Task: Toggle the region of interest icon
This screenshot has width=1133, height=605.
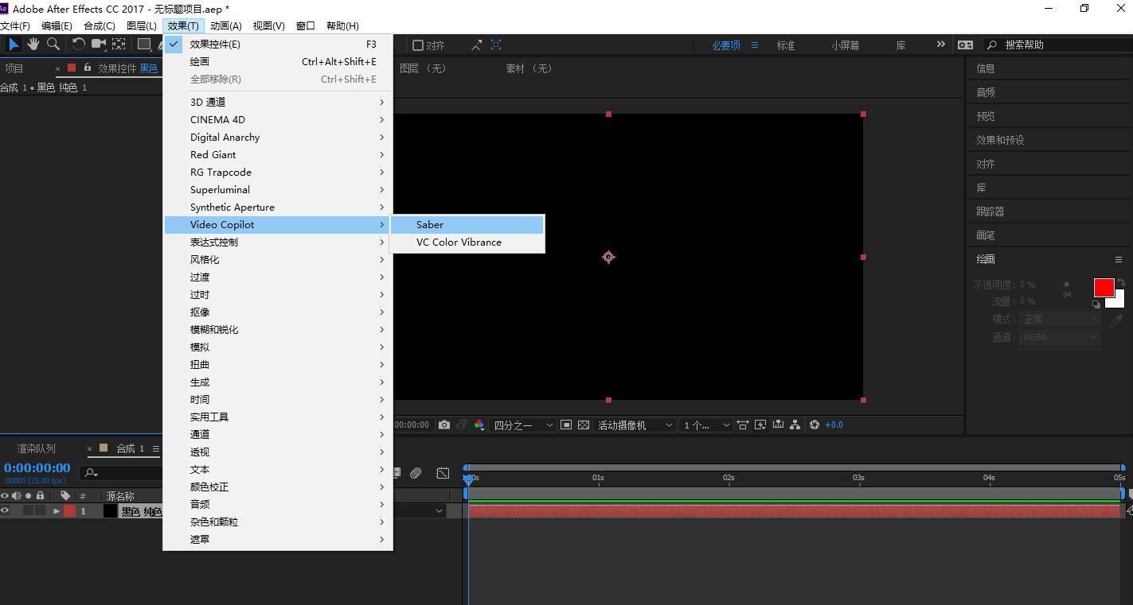Action: coord(566,425)
